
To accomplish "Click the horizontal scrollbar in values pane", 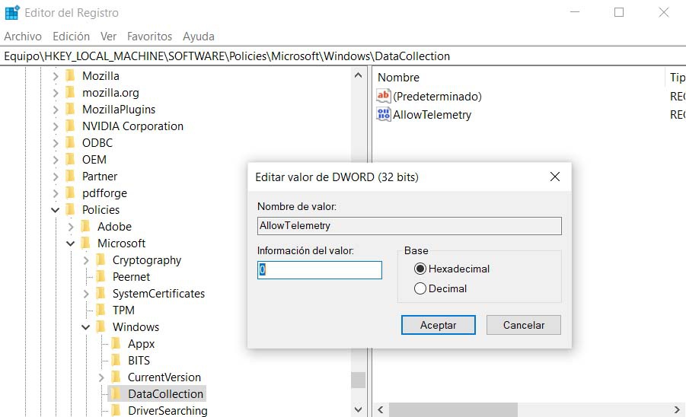I will click(457, 410).
